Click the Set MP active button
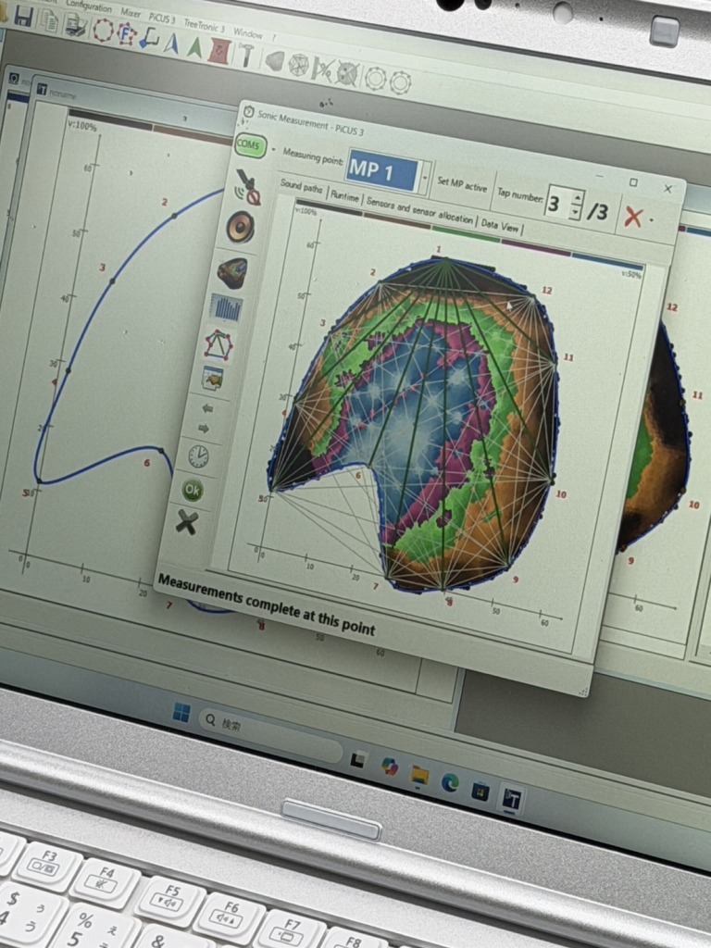Image resolution: width=711 pixels, height=948 pixels. [x=461, y=185]
